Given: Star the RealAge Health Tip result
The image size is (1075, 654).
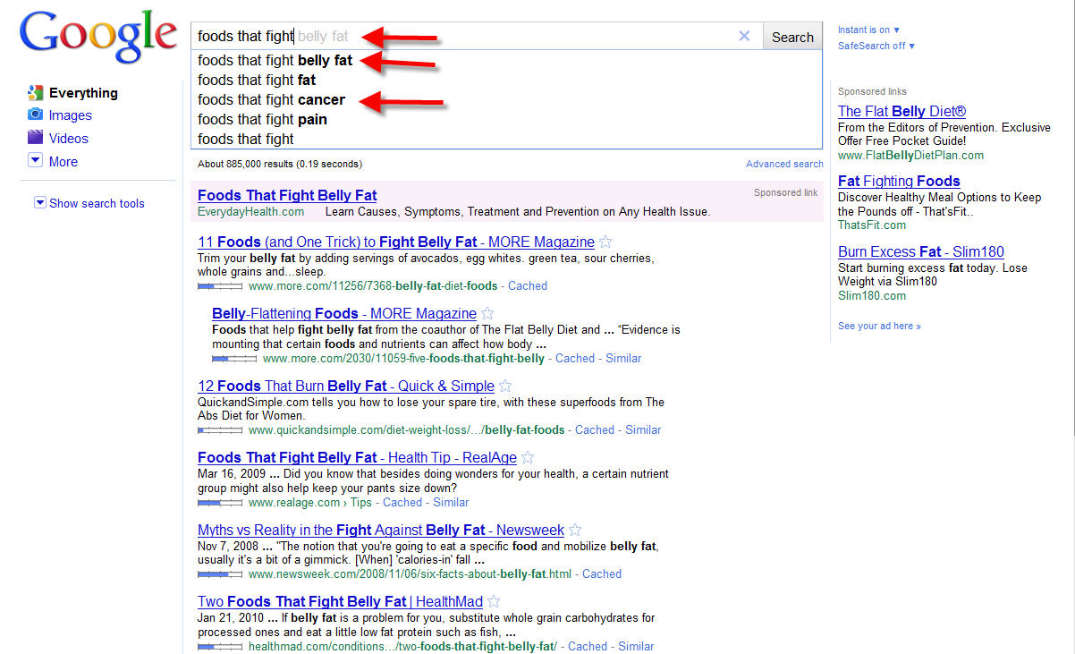Looking at the screenshot, I should coord(528,458).
